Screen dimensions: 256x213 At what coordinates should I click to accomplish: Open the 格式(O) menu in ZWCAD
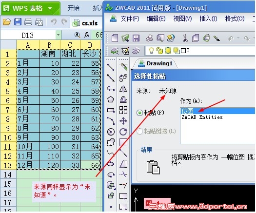(235, 19)
